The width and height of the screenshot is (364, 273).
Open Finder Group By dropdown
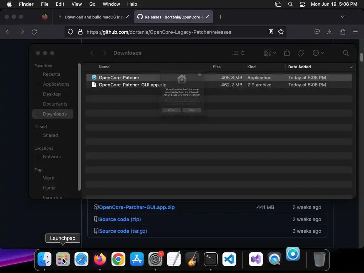pyautogui.click(x=270, y=53)
